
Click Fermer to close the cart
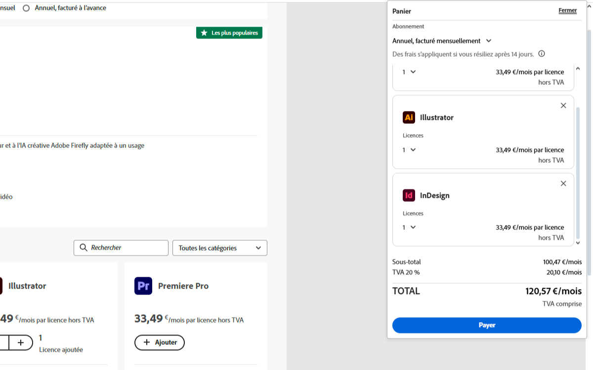pos(567,10)
